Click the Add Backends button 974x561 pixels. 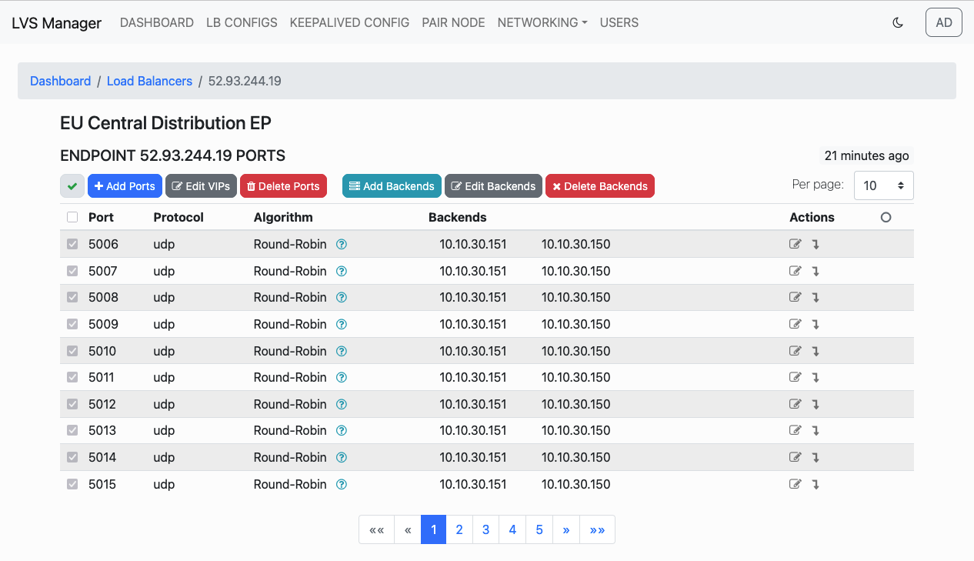(x=392, y=186)
